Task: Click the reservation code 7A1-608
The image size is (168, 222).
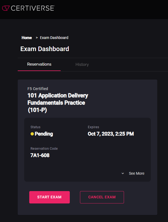Action: point(40,155)
